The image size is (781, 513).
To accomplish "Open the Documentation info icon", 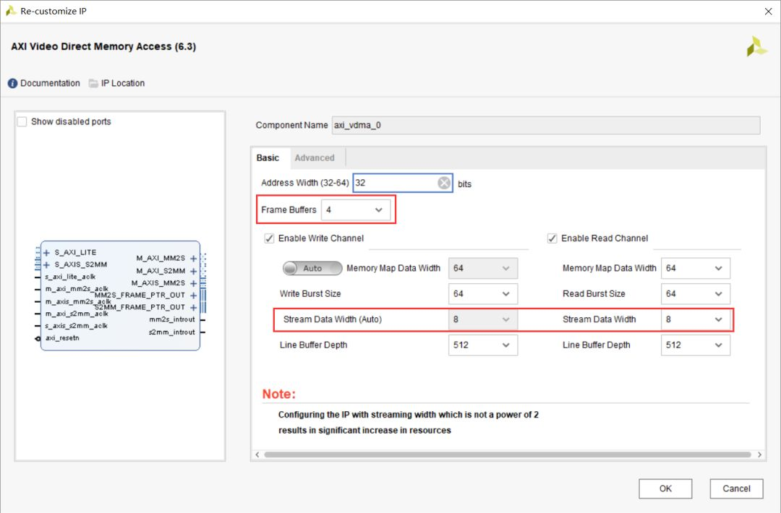I will click(12, 83).
